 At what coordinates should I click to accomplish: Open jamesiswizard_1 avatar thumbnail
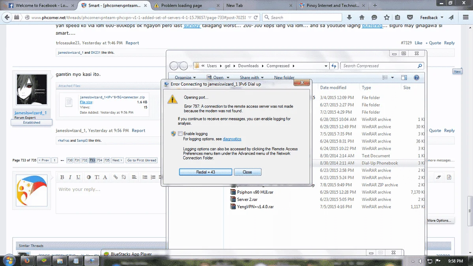tap(32, 89)
